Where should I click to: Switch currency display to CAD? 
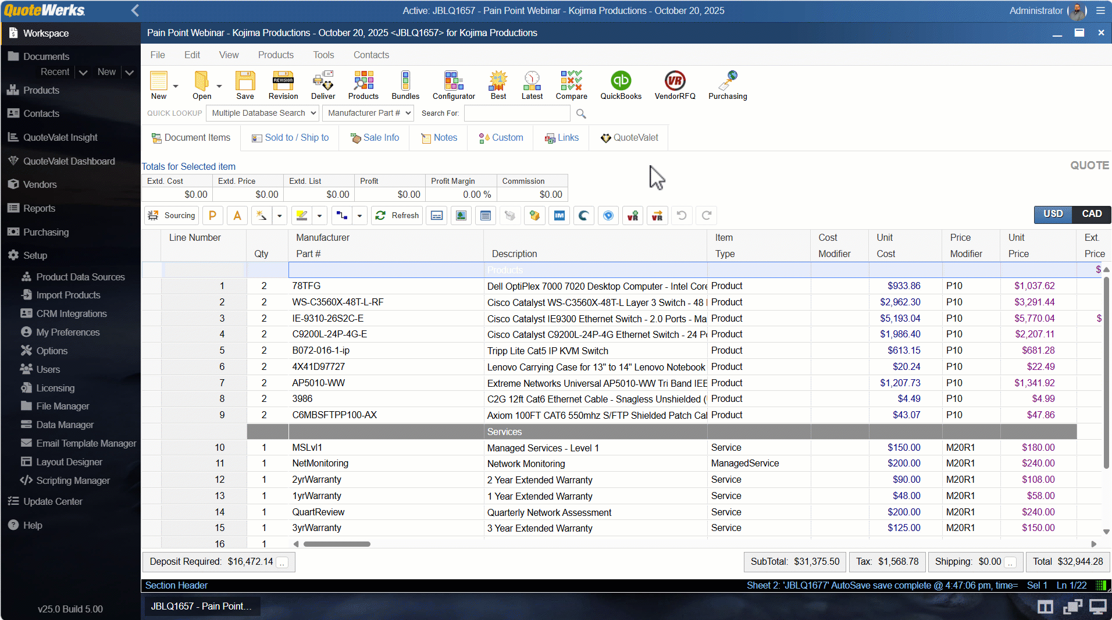pyautogui.click(x=1091, y=214)
